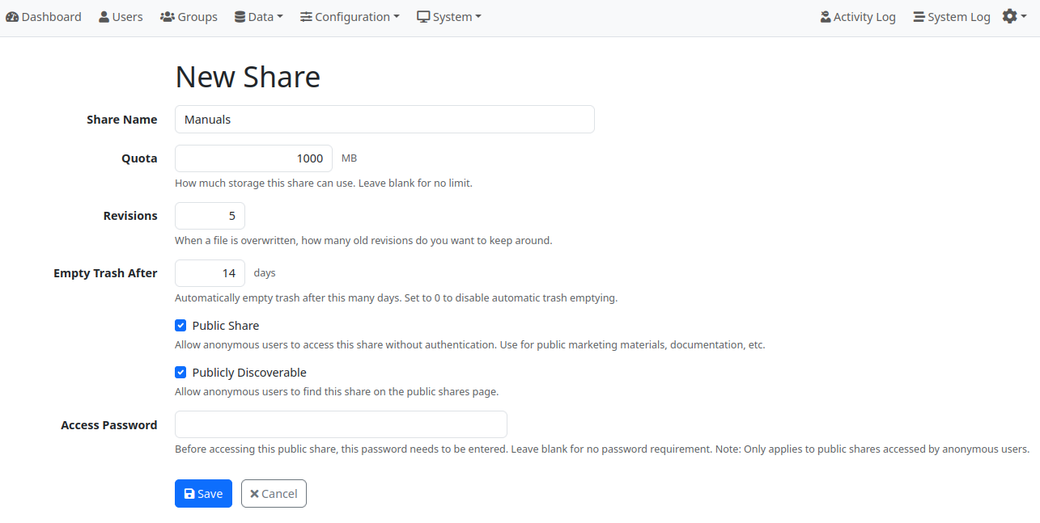Expand the Configuration dropdown
The width and height of the screenshot is (1040, 523).
(x=350, y=16)
